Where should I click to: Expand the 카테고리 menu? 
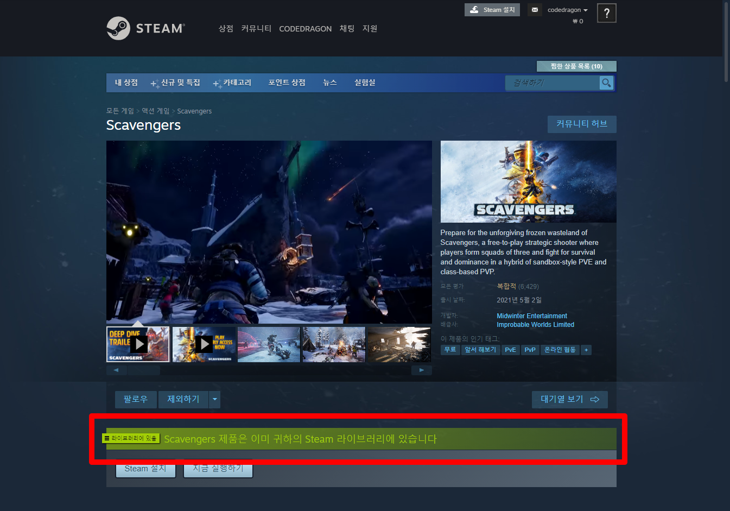[232, 83]
